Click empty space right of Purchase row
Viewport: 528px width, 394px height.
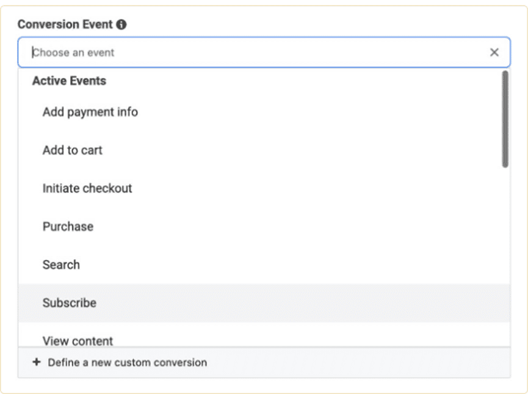point(305,226)
